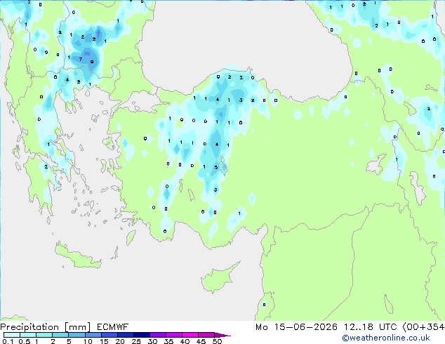Image resolution: width=445 pixels, height=344 pixels.
Task: Click the 0.5–1 mm legend swatch
Action: coord(28,335)
